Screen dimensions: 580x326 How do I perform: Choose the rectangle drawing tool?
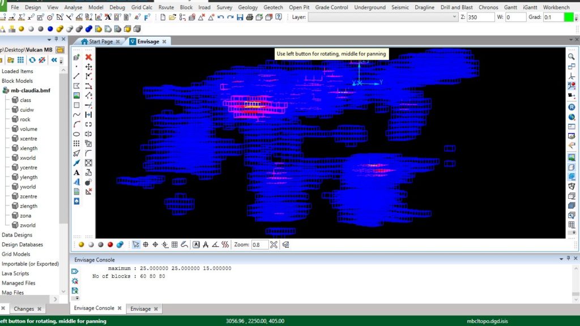tap(76, 105)
